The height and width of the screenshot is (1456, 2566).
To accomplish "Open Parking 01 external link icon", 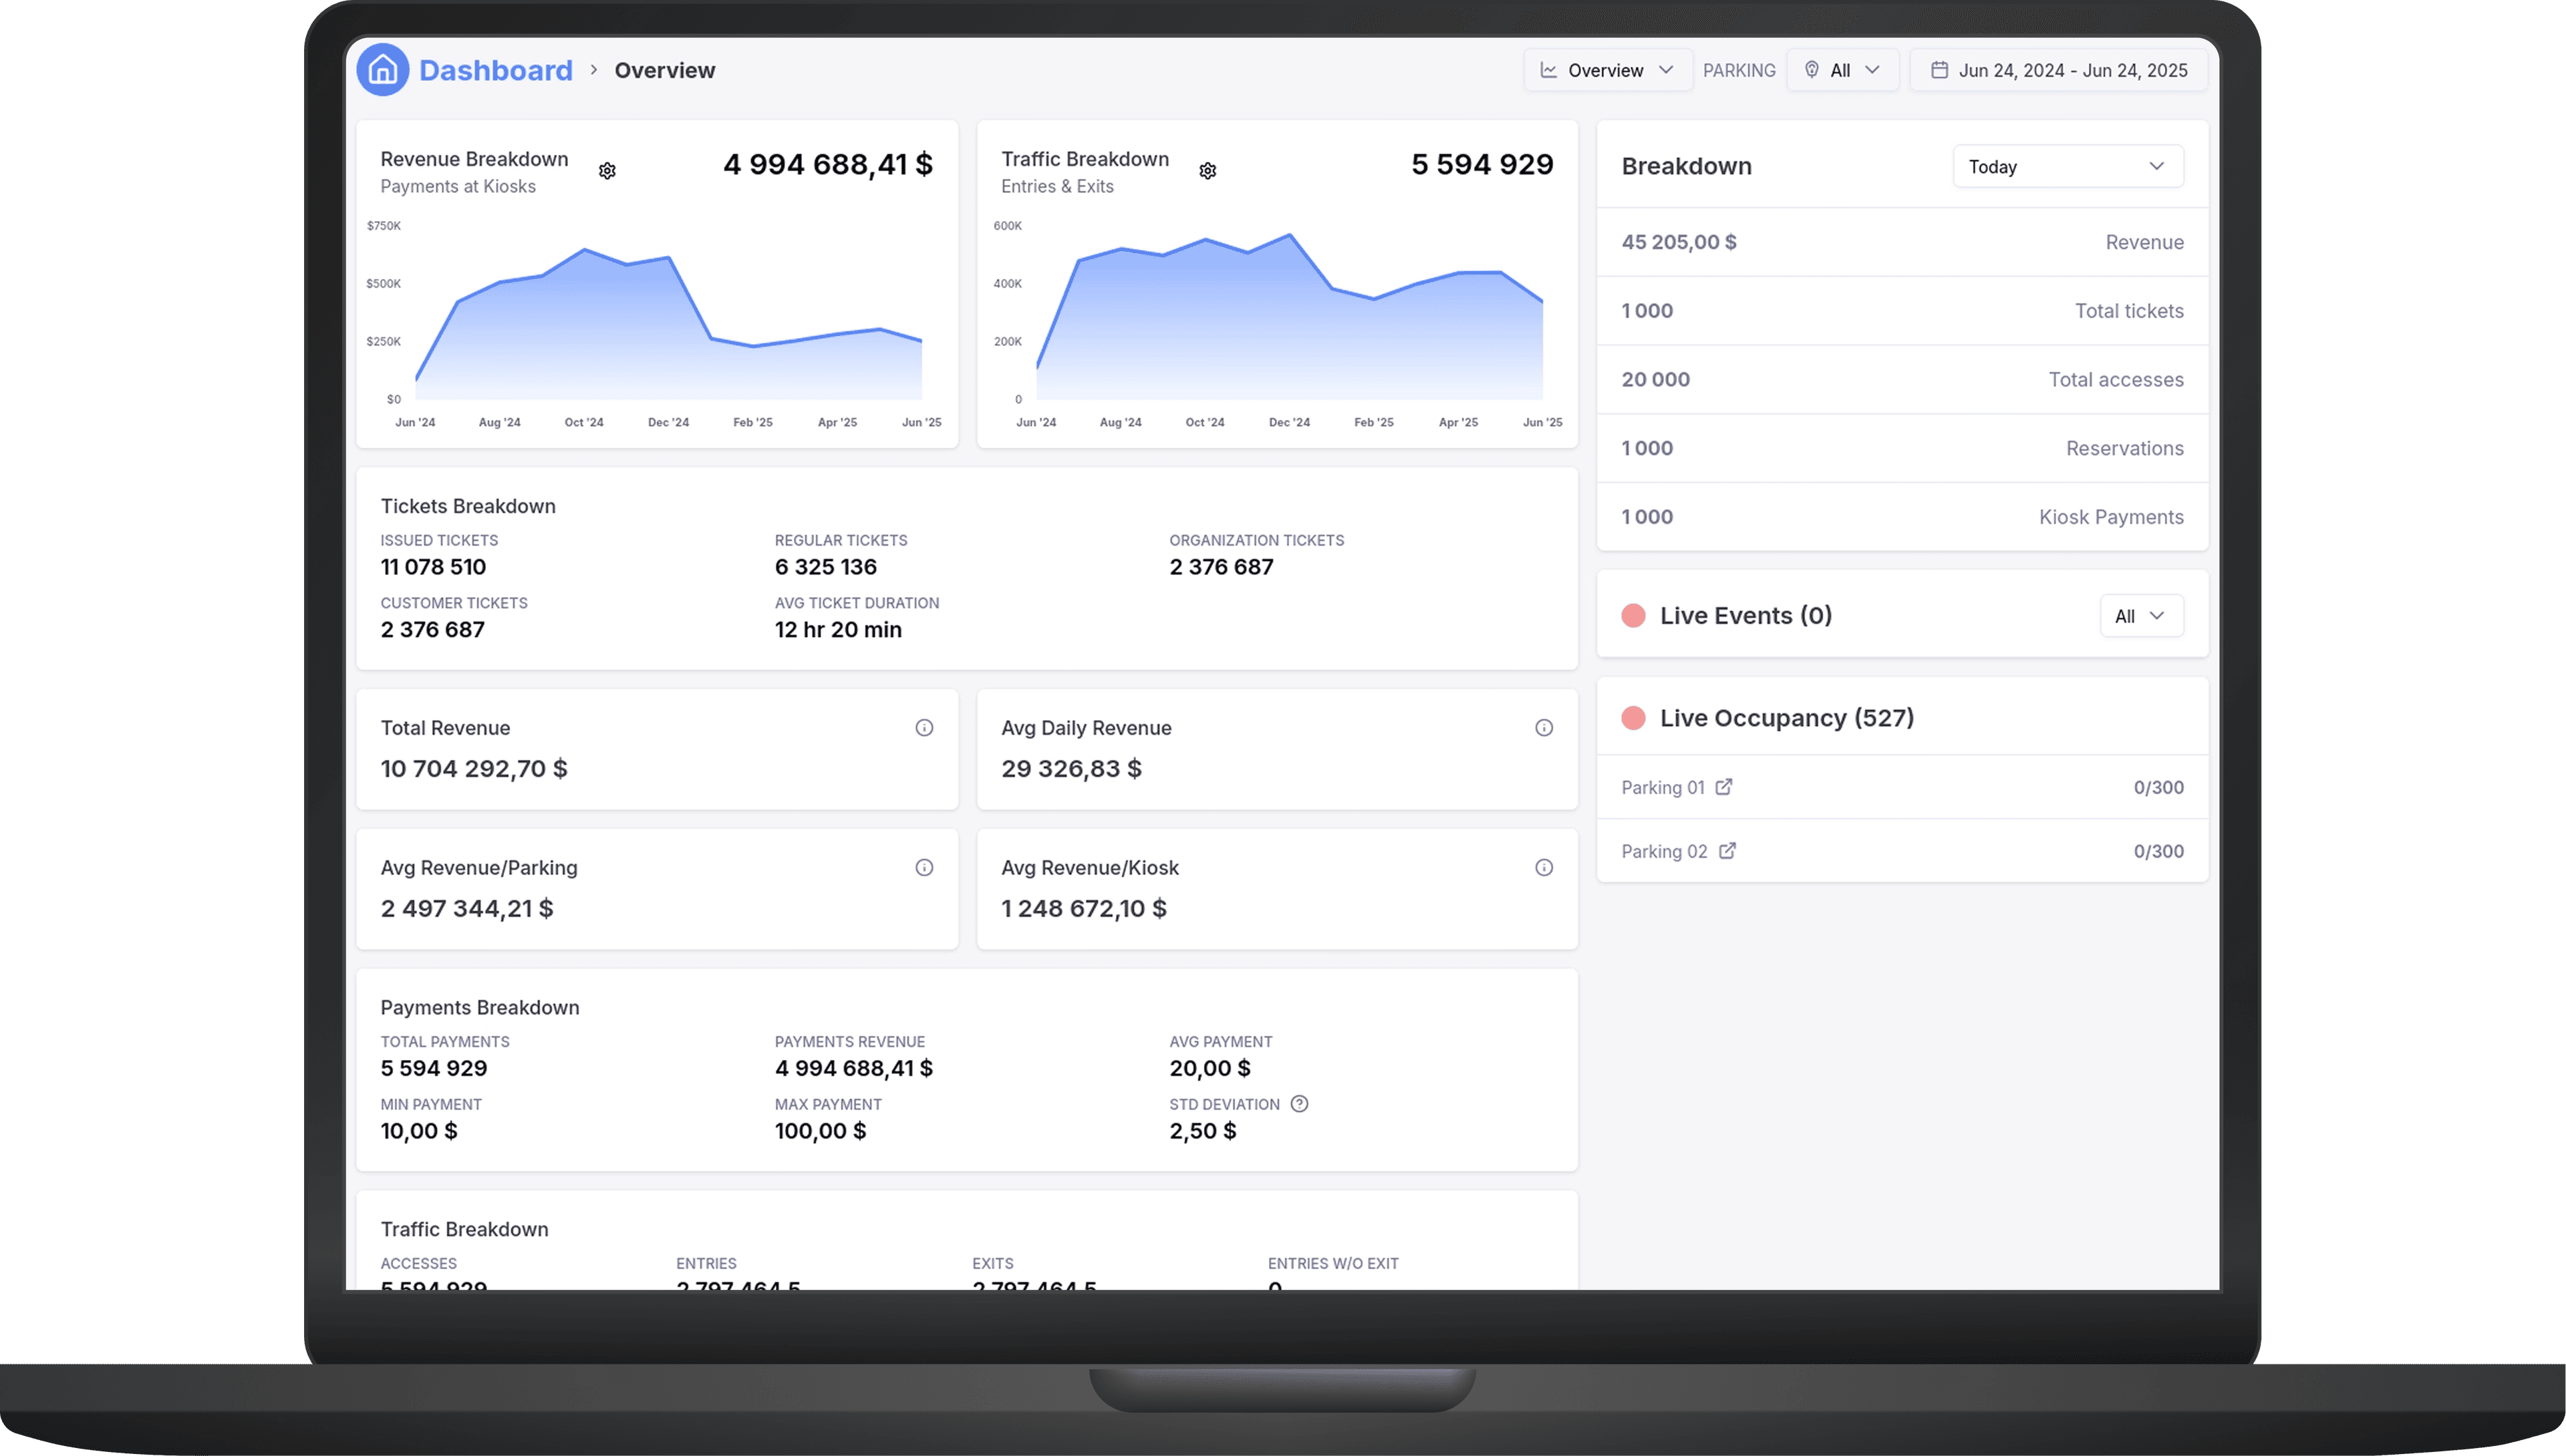I will pos(1723,787).
